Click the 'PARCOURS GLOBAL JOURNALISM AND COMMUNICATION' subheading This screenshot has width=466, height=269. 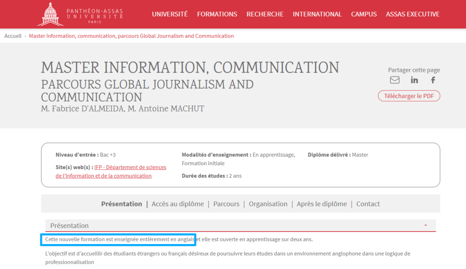click(x=148, y=91)
